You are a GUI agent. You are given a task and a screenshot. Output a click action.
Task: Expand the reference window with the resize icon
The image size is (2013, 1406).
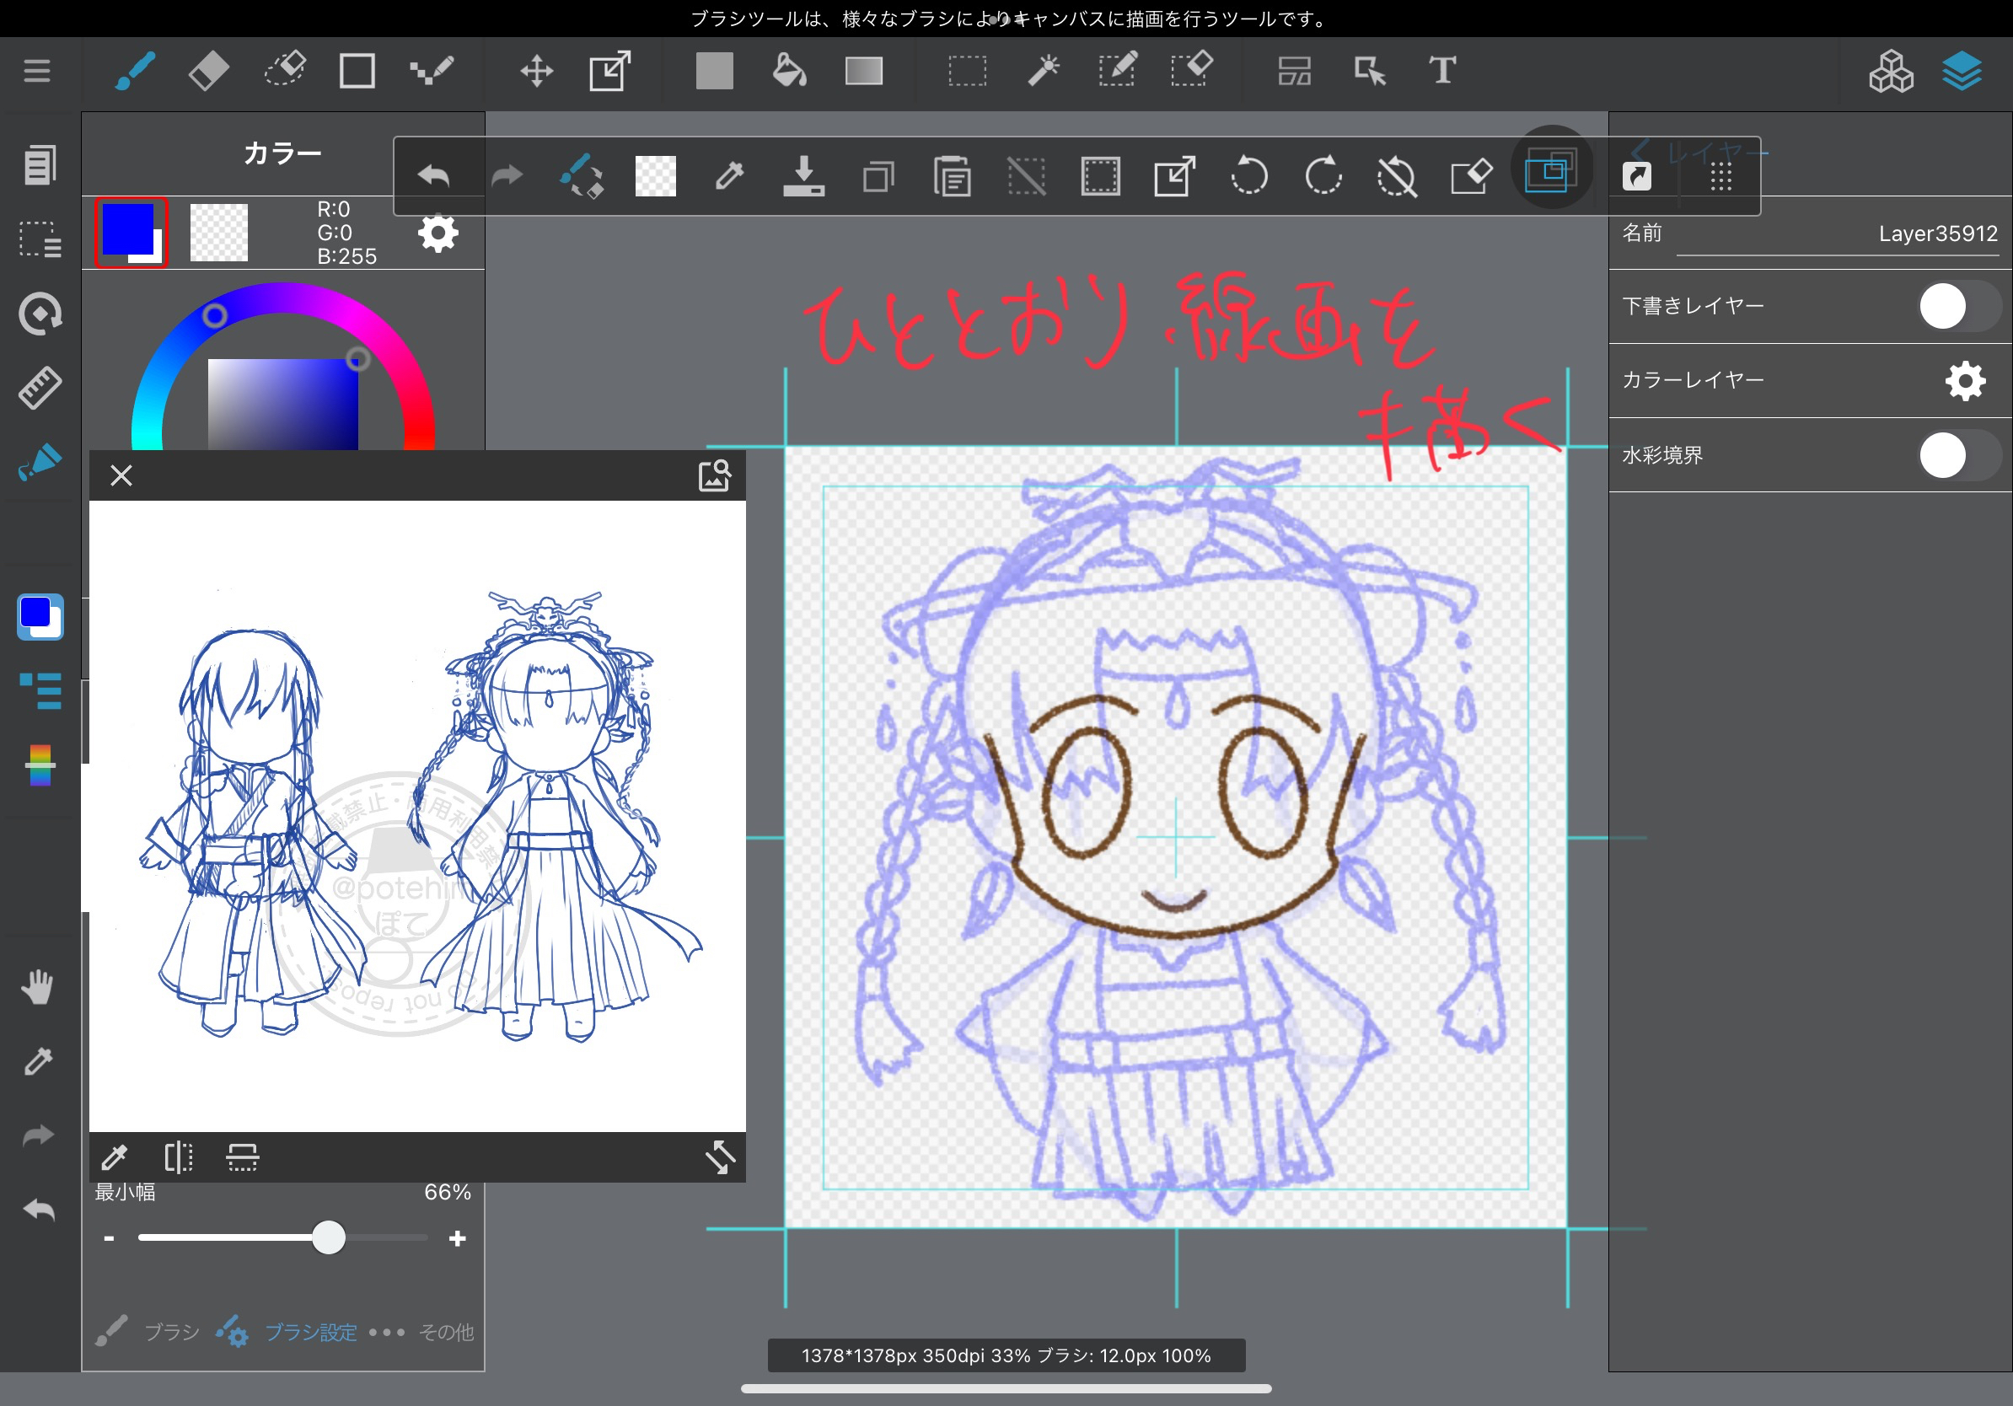tap(720, 1157)
